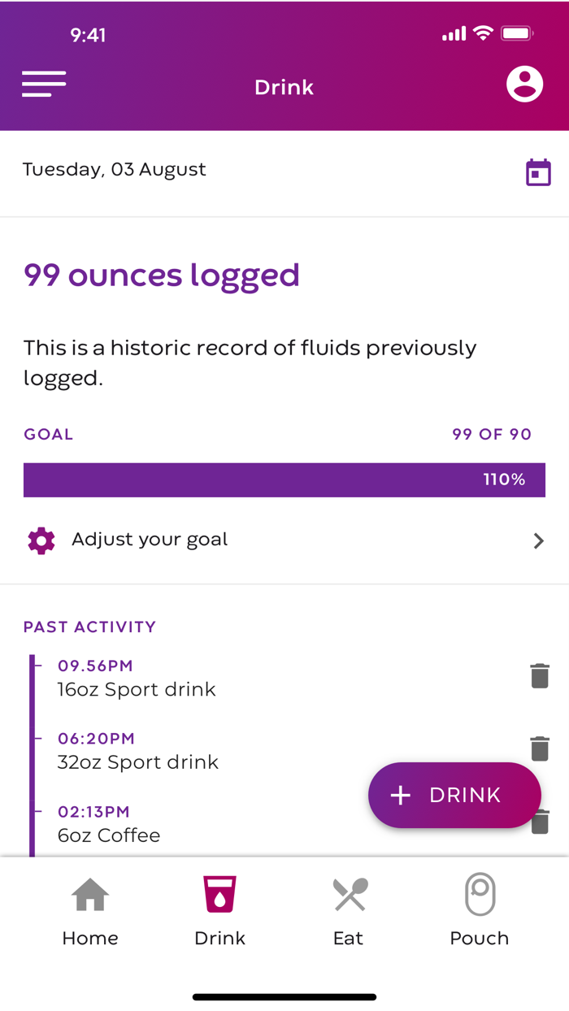
Task: Click the goal settings gear icon
Action: [41, 540]
